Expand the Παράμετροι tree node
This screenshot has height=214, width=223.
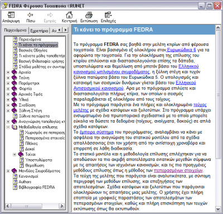point(8,83)
